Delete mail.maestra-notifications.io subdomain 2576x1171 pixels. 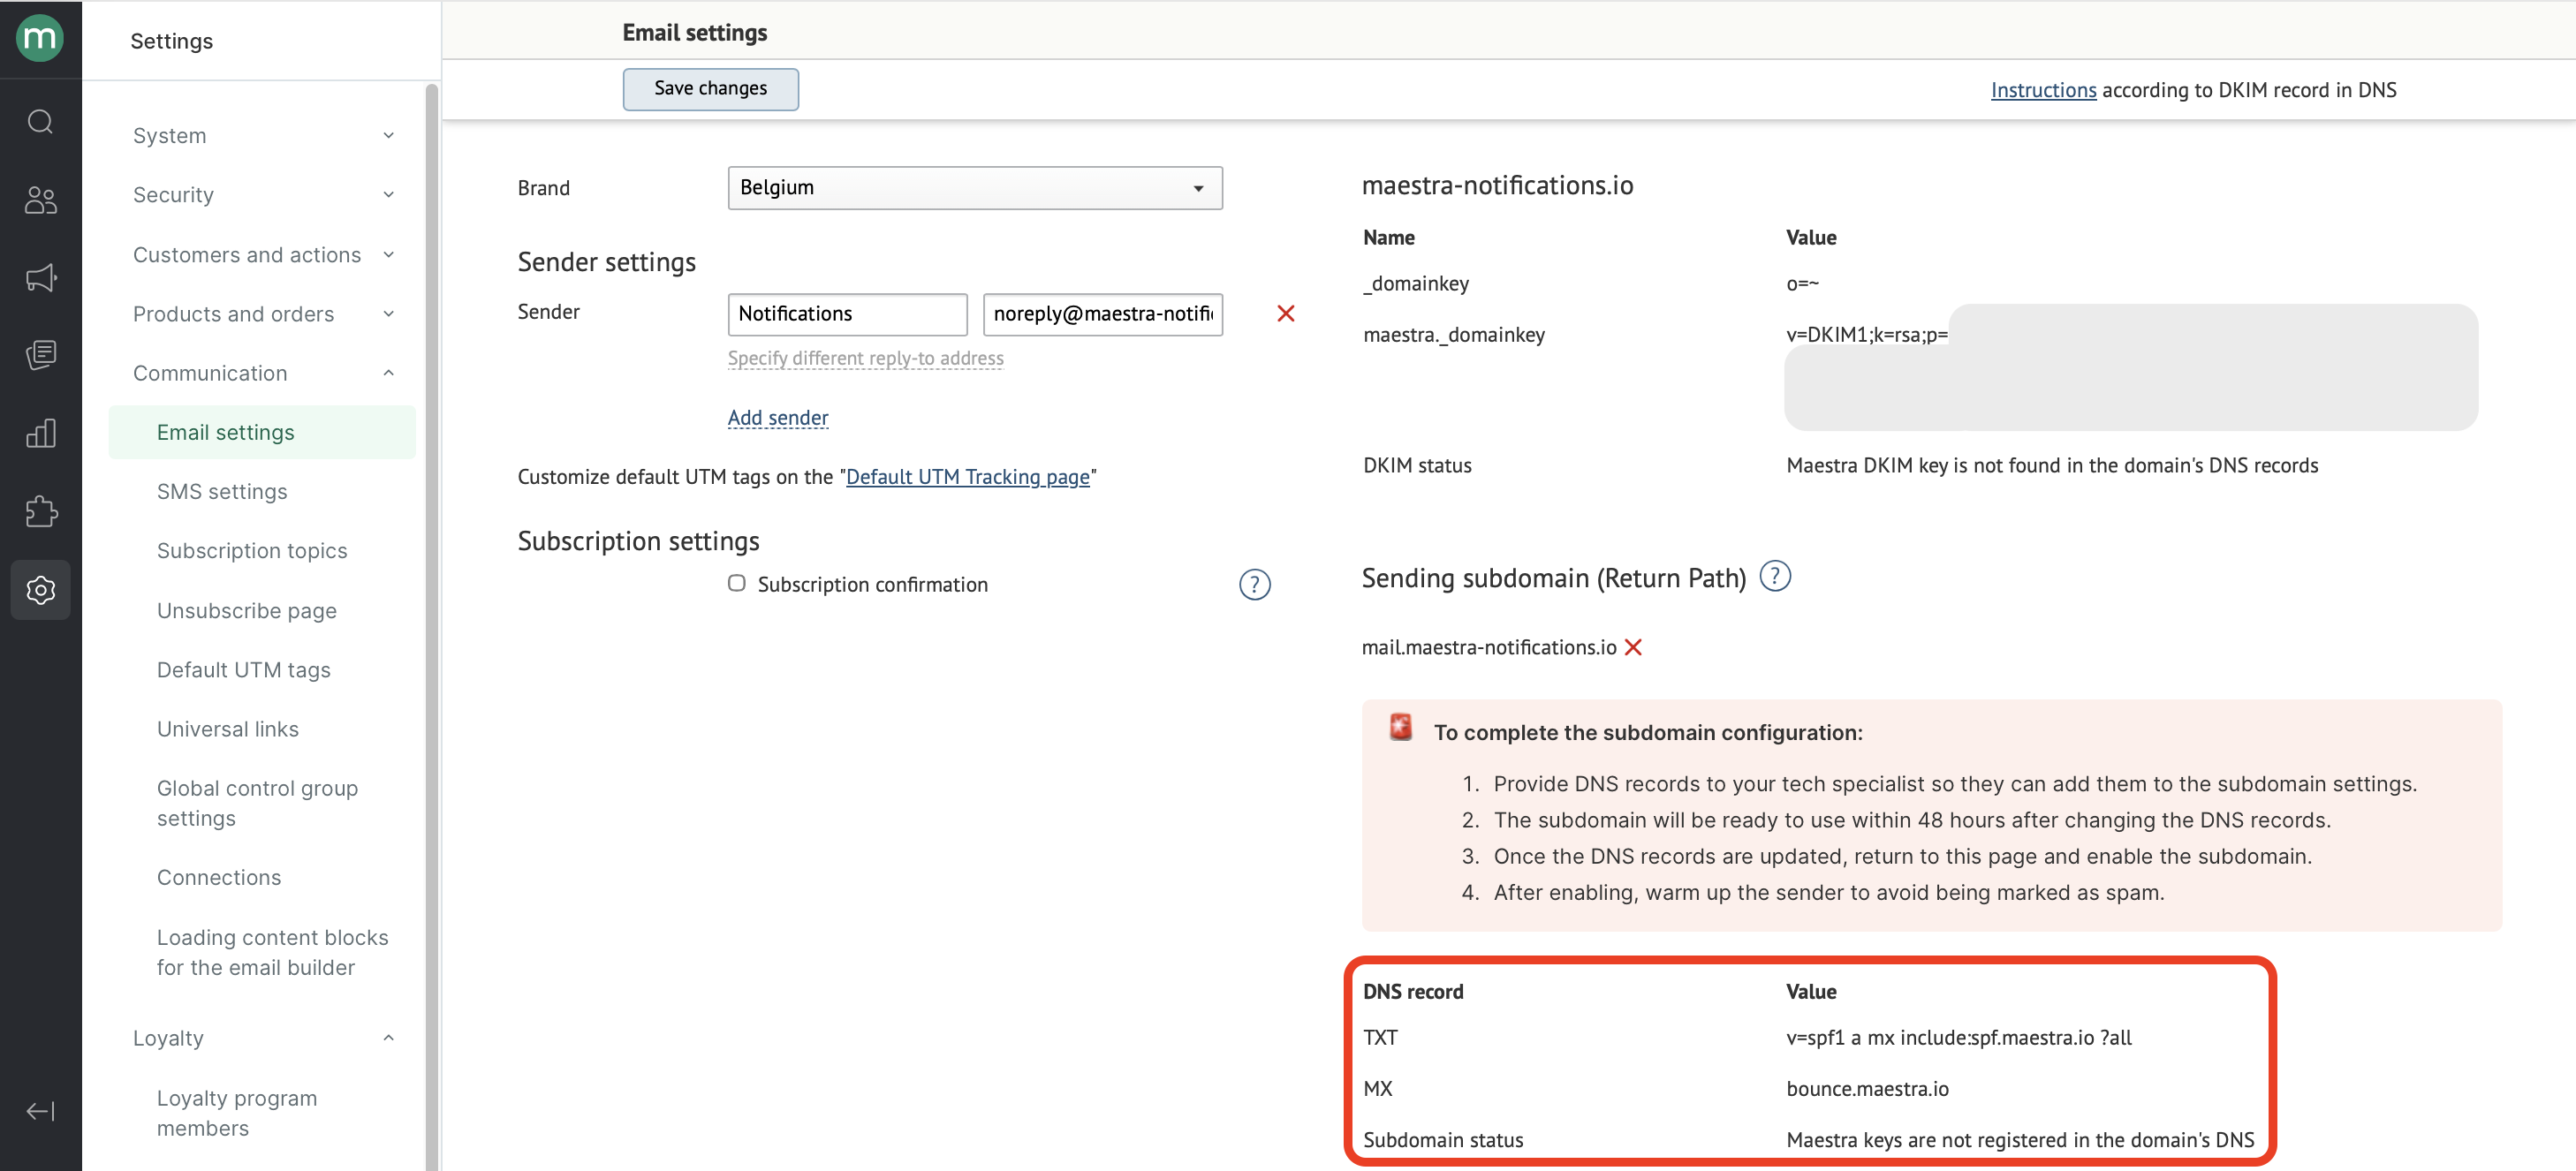[1633, 648]
